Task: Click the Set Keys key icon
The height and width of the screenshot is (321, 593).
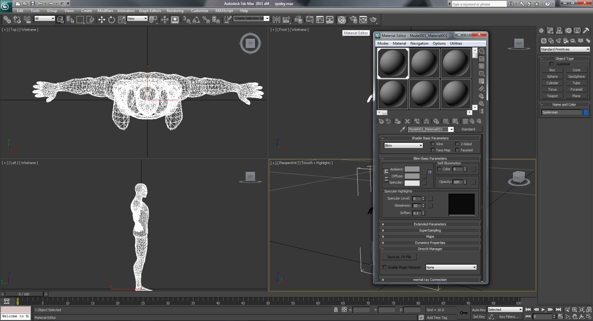Action: (464, 313)
